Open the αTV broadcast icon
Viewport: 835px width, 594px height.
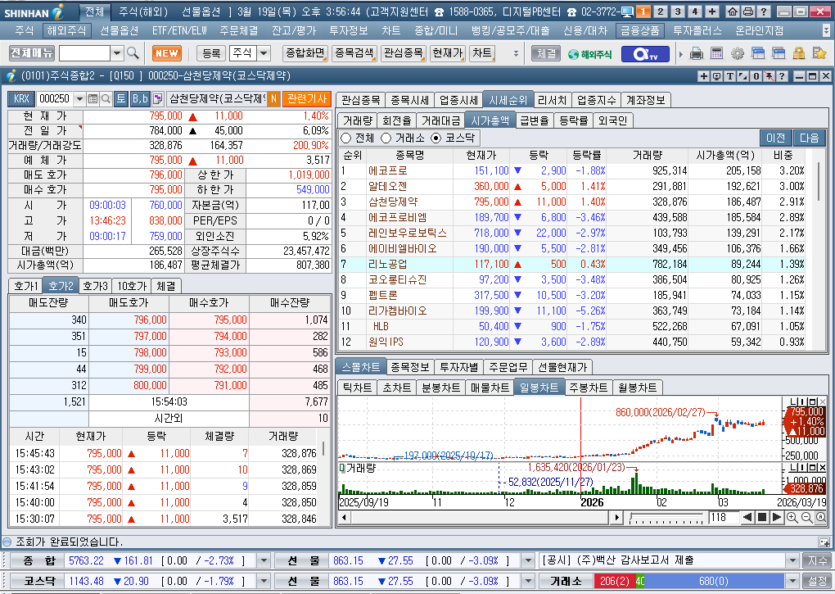645,54
